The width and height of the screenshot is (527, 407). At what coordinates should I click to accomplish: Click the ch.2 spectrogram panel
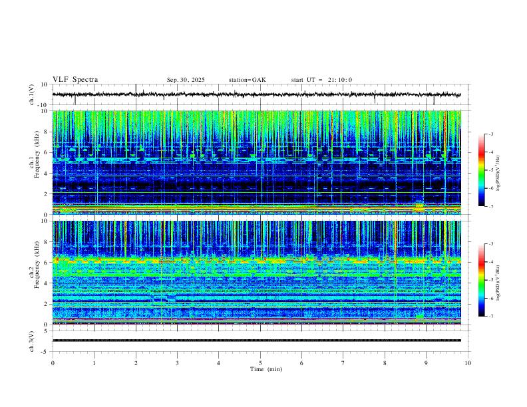click(257, 273)
